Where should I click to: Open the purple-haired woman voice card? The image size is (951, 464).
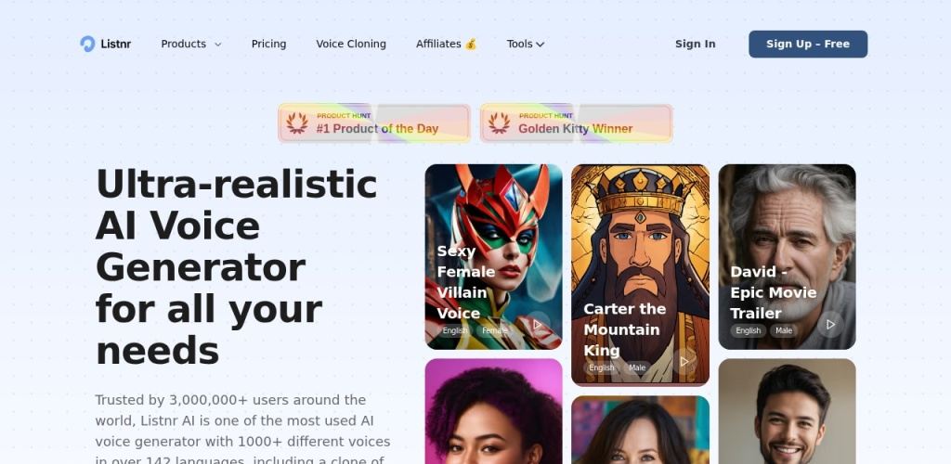494,411
